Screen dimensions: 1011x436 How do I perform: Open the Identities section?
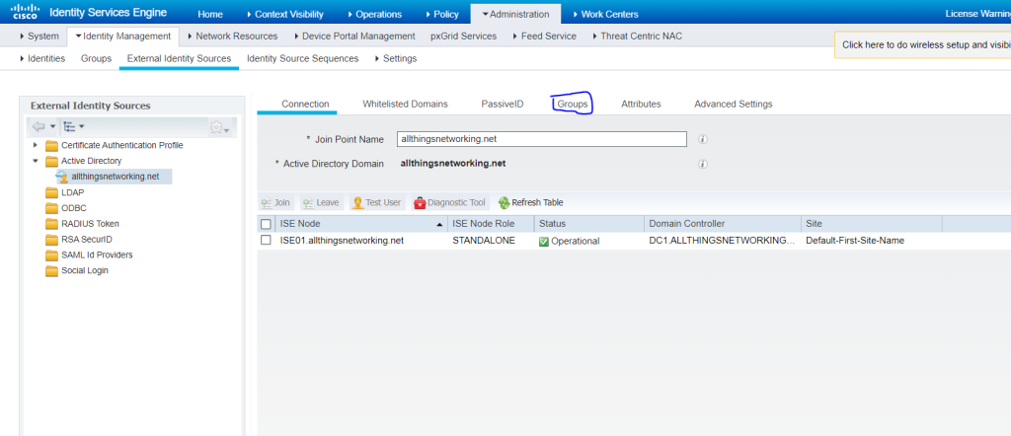42,58
